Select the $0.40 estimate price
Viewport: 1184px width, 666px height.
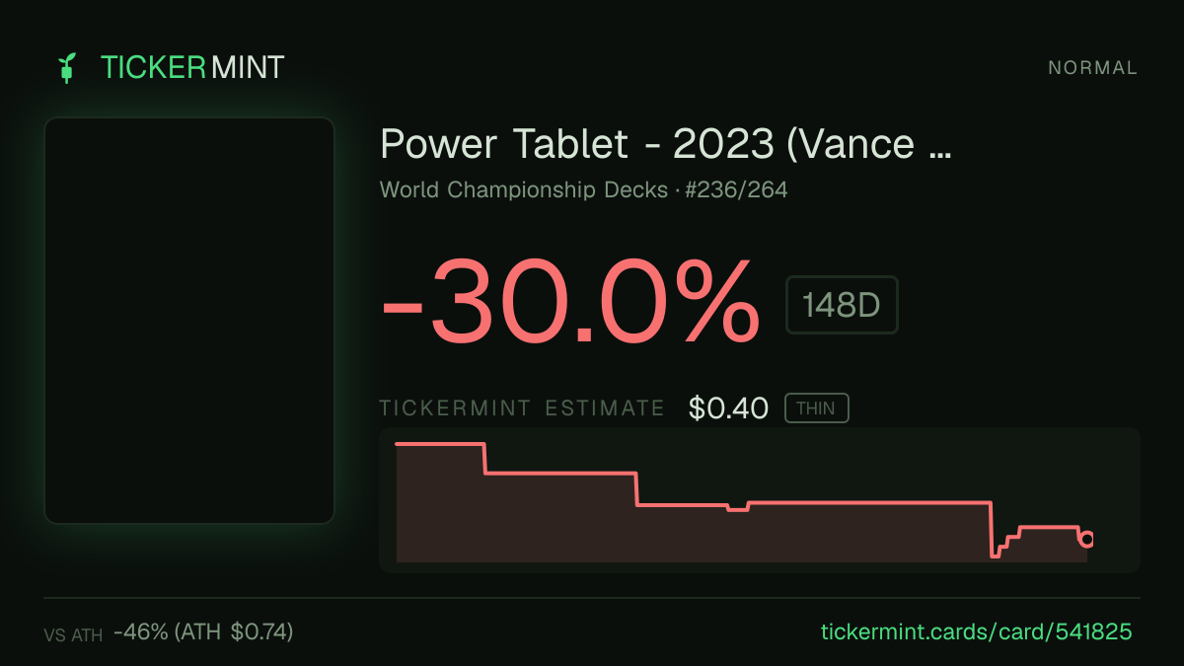click(728, 408)
